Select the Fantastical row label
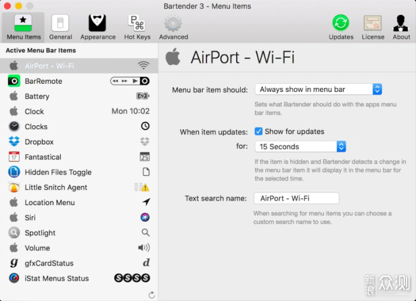Screen dimensions: 416x301 43,157
